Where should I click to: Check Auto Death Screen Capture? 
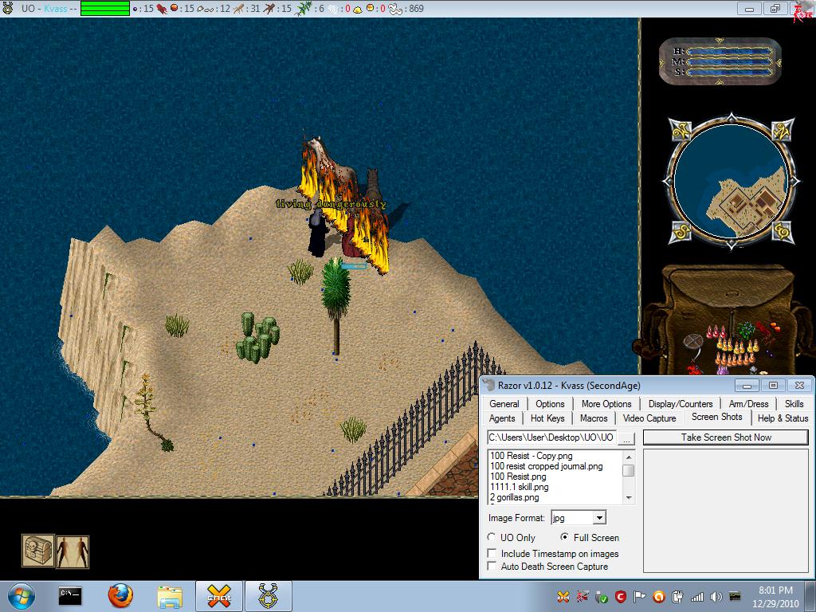[x=492, y=567]
